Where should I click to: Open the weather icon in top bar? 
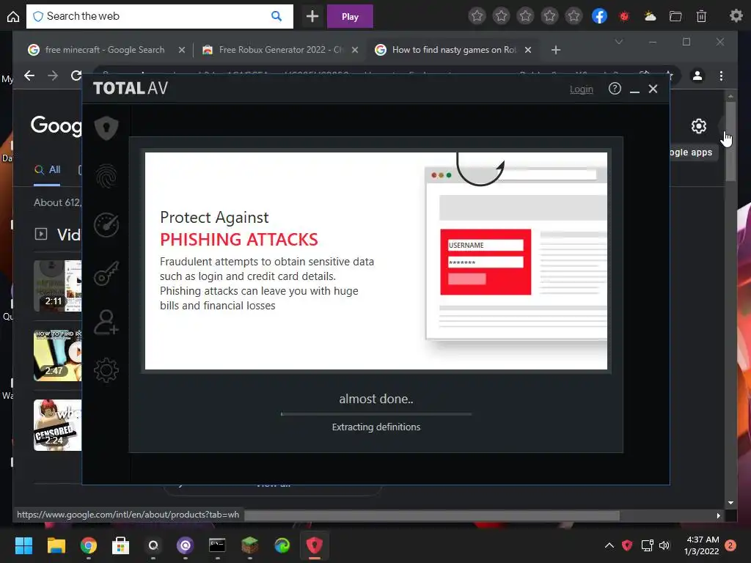[x=650, y=16]
